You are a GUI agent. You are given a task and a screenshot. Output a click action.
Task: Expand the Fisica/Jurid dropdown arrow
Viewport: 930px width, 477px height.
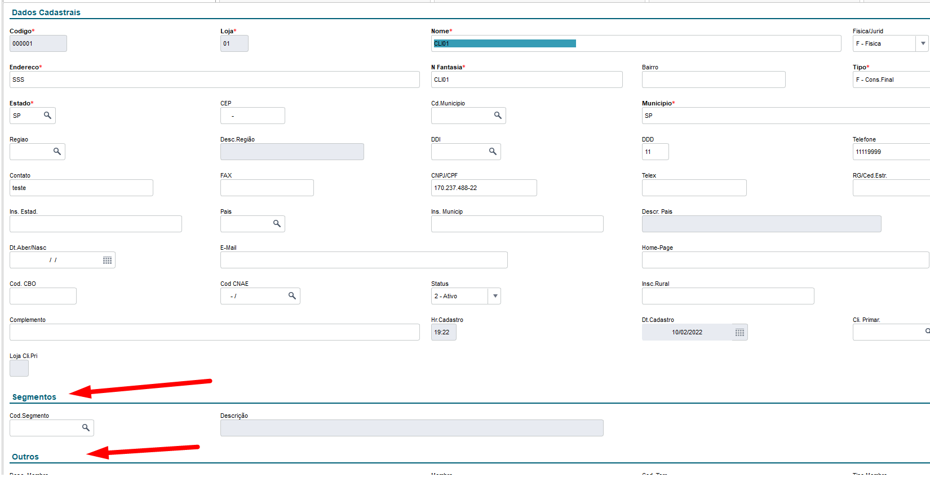923,43
